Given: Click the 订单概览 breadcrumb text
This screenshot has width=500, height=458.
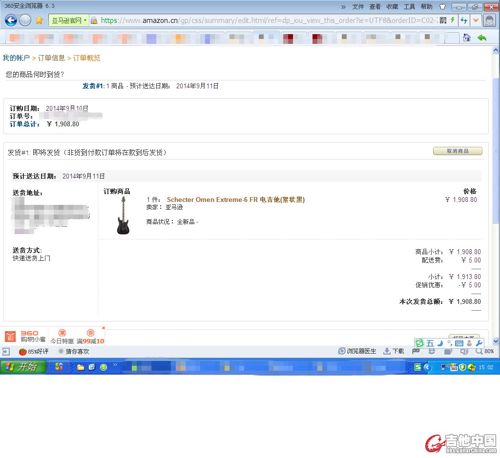Looking at the screenshot, I should [x=87, y=58].
